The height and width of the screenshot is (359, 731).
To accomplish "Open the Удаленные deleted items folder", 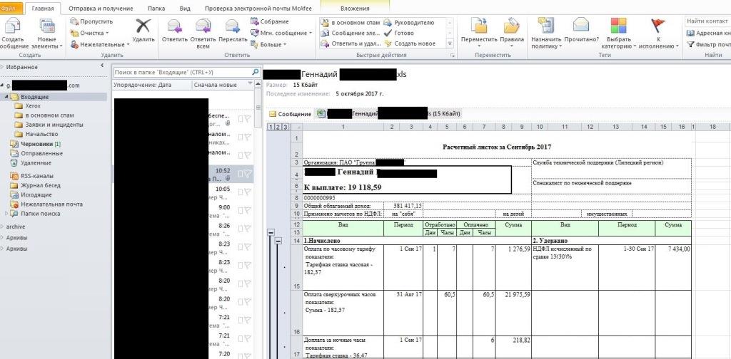I will pos(31,162).
